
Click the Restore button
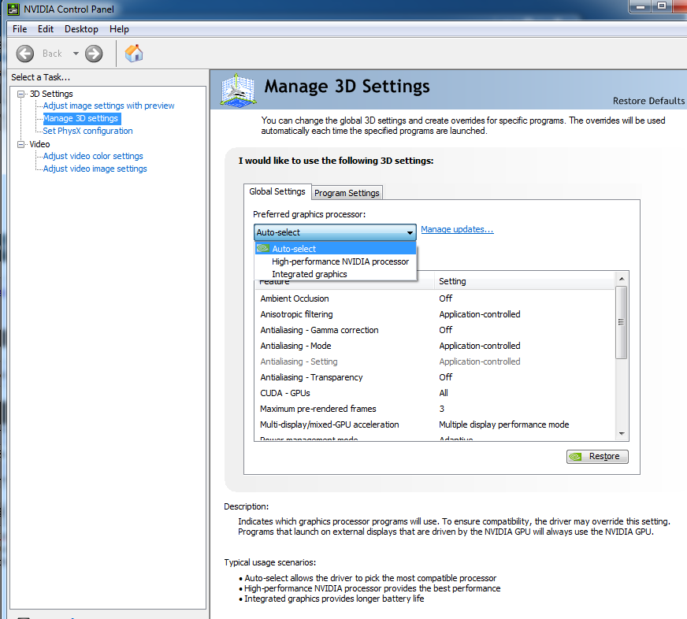597,457
